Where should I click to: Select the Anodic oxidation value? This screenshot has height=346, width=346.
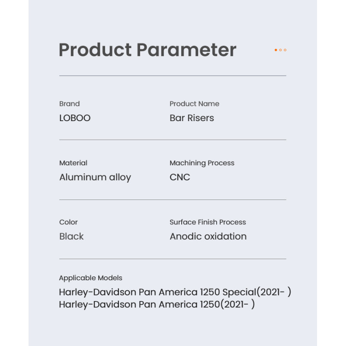(x=208, y=236)
